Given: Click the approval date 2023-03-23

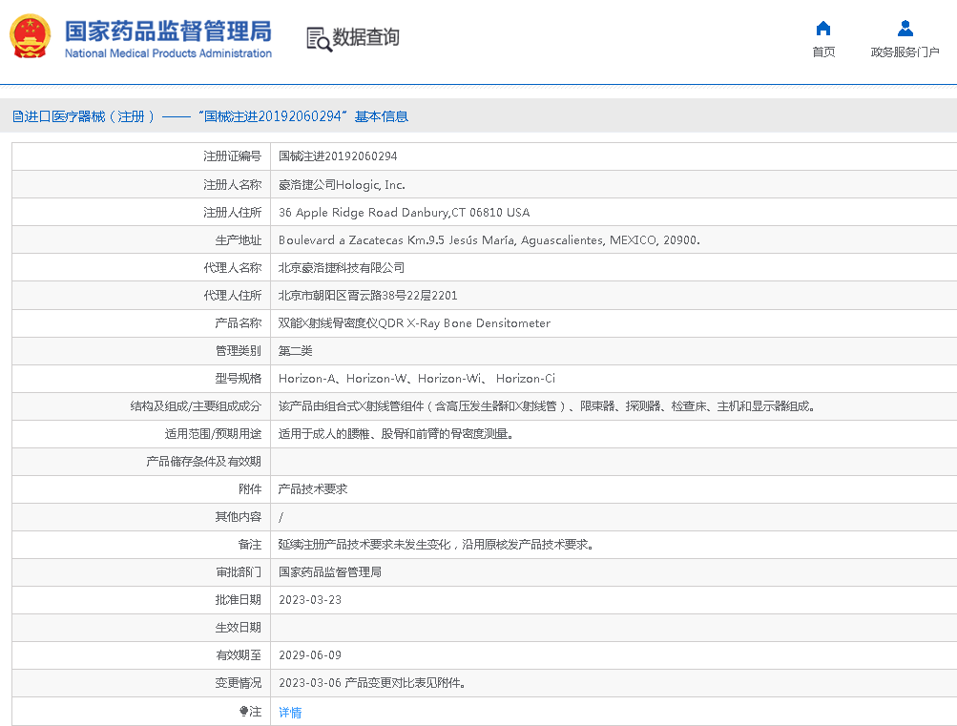Looking at the screenshot, I should pos(309,600).
